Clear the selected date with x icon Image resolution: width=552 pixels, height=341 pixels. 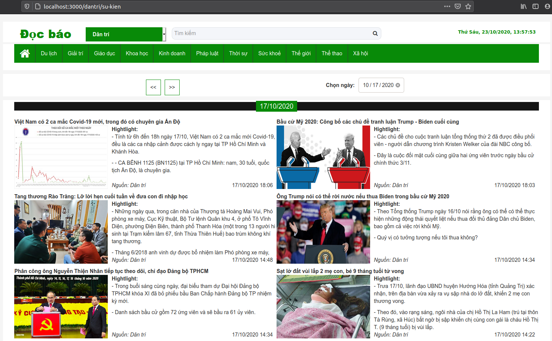click(x=398, y=85)
